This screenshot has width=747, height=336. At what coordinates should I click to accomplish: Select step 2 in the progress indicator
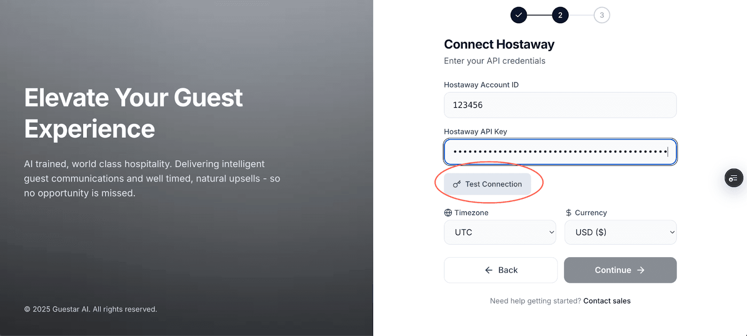pos(560,14)
